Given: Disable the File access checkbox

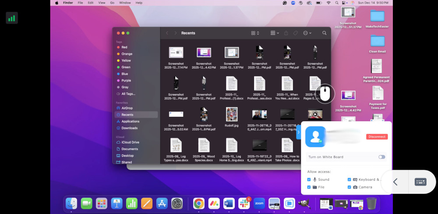Looking at the screenshot, I should tap(309, 187).
